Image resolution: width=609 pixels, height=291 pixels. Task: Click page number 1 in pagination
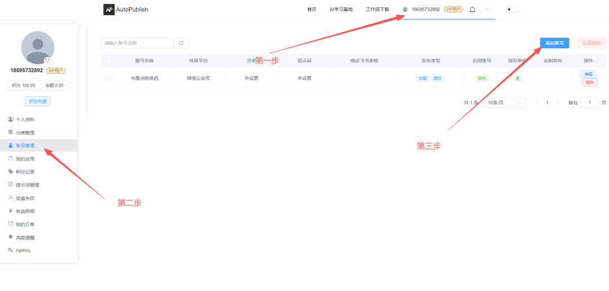pyautogui.click(x=547, y=102)
